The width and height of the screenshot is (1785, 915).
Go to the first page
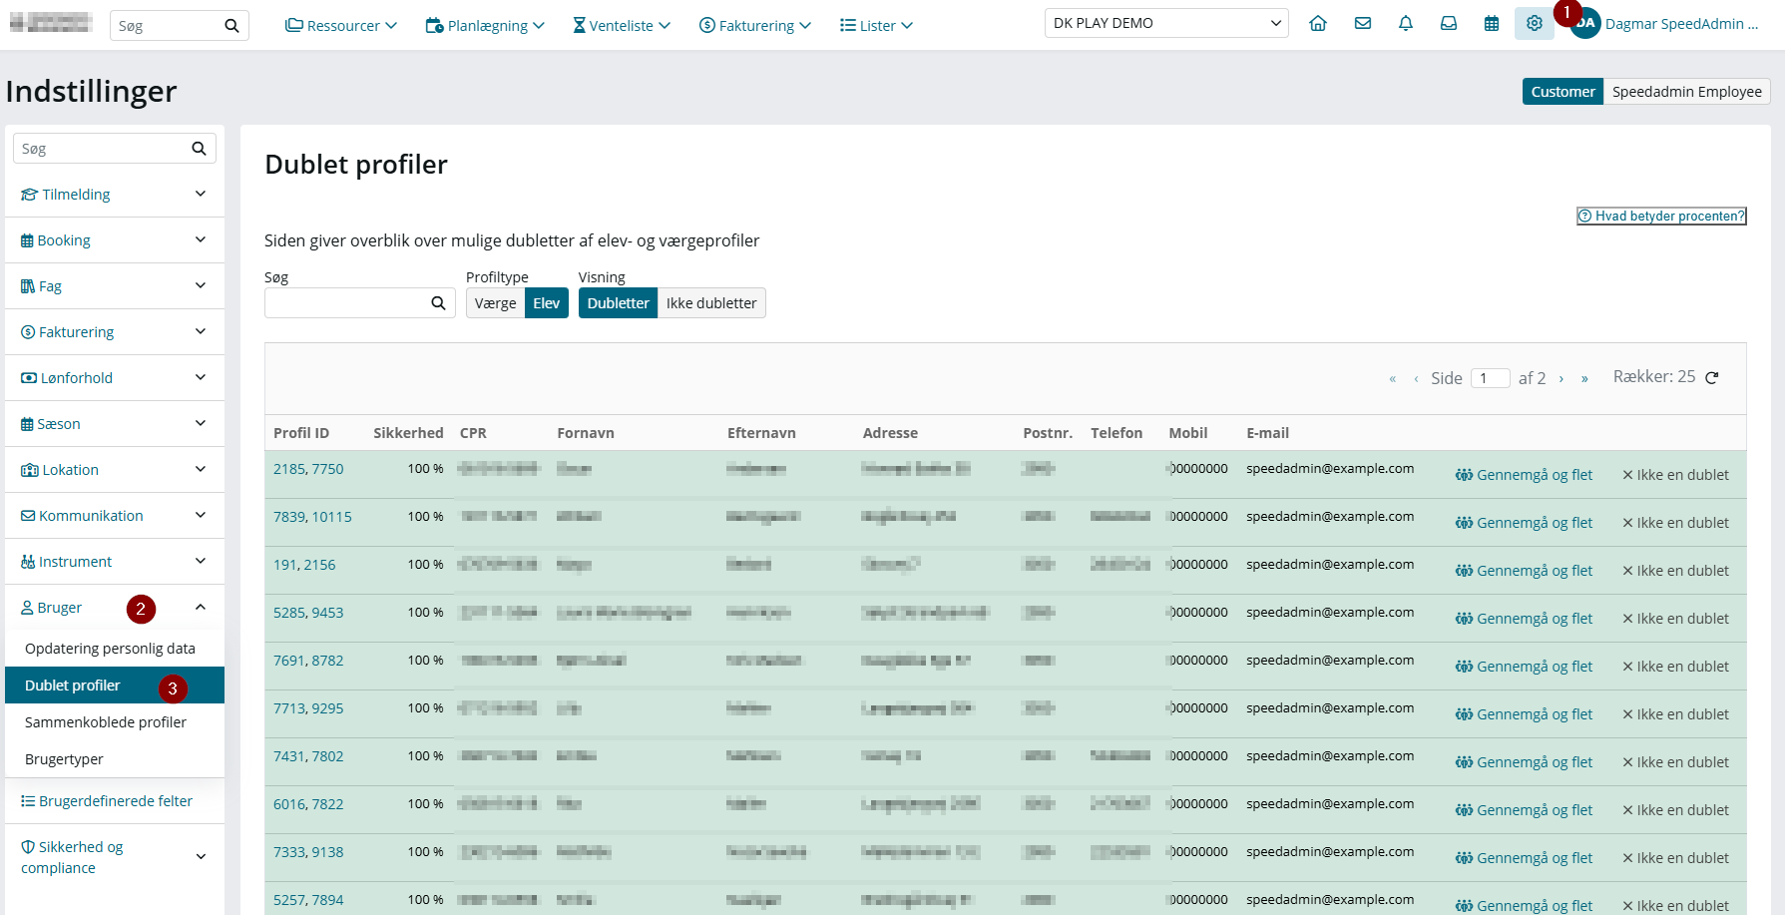click(1393, 379)
